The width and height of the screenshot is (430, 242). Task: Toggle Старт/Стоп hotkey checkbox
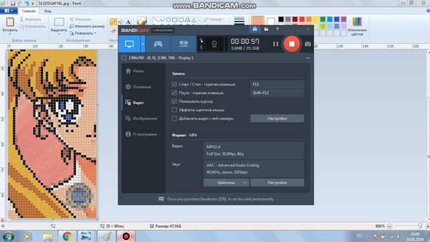pyautogui.click(x=174, y=84)
